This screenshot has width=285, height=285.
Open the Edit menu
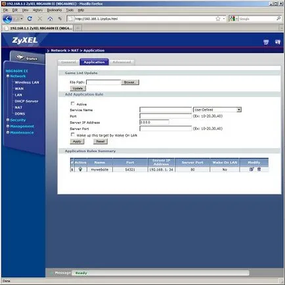(15, 10)
